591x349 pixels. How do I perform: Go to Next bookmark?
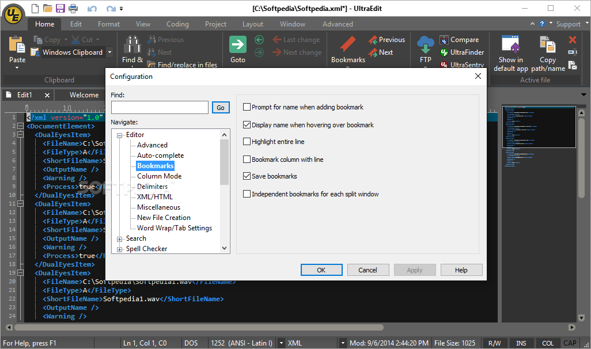[x=381, y=52]
